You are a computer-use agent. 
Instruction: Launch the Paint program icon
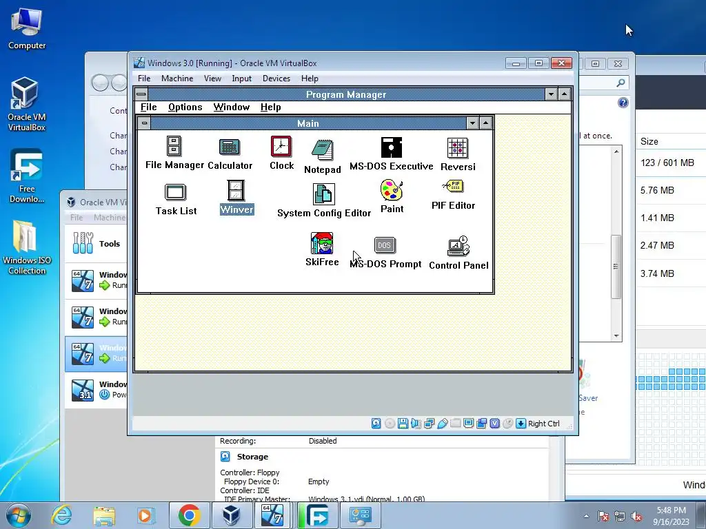pyautogui.click(x=392, y=196)
